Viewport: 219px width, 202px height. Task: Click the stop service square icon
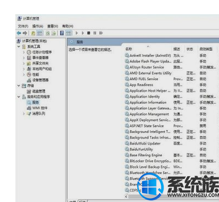[89, 33]
